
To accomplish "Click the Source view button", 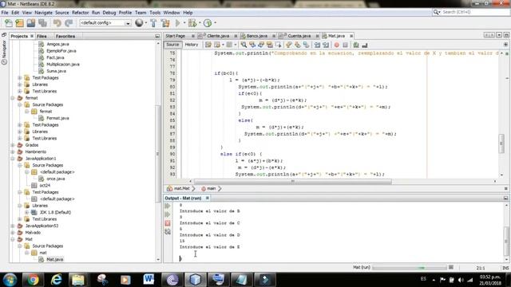I will click(x=172, y=45).
